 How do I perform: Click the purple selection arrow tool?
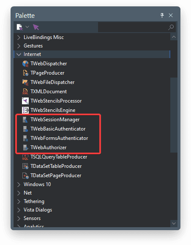(x=36, y=27)
